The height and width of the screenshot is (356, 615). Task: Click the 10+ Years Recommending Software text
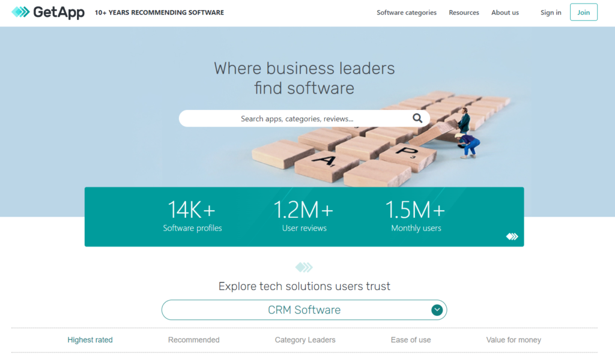(160, 12)
